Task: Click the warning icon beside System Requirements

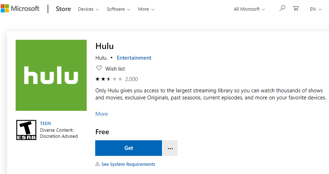Action: (x=98, y=164)
